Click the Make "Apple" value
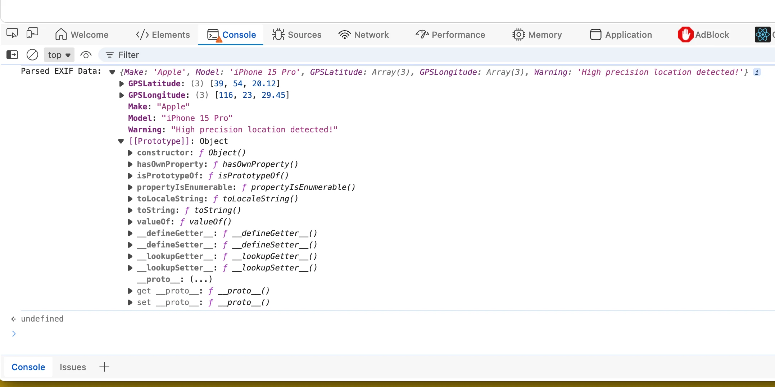Image resolution: width=775 pixels, height=387 pixels. [x=173, y=106]
